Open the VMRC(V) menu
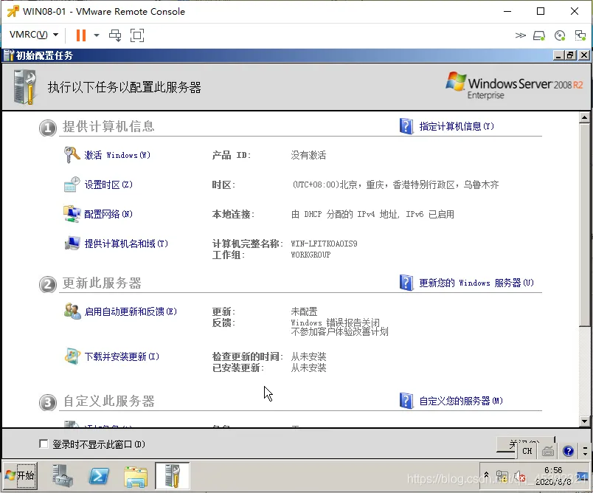This screenshot has height=493, width=593. point(34,35)
